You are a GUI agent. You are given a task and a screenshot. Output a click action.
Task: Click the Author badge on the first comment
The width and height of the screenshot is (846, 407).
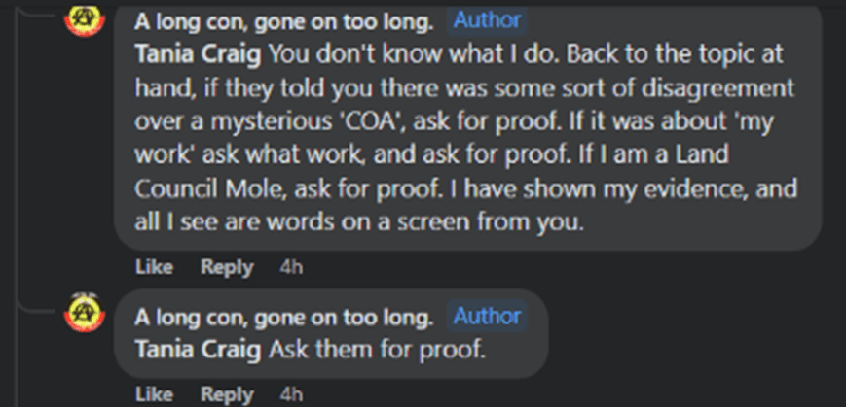tap(487, 19)
